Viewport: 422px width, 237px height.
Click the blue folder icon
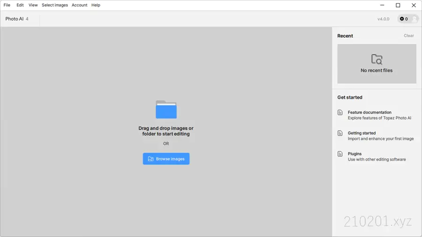pos(166,109)
